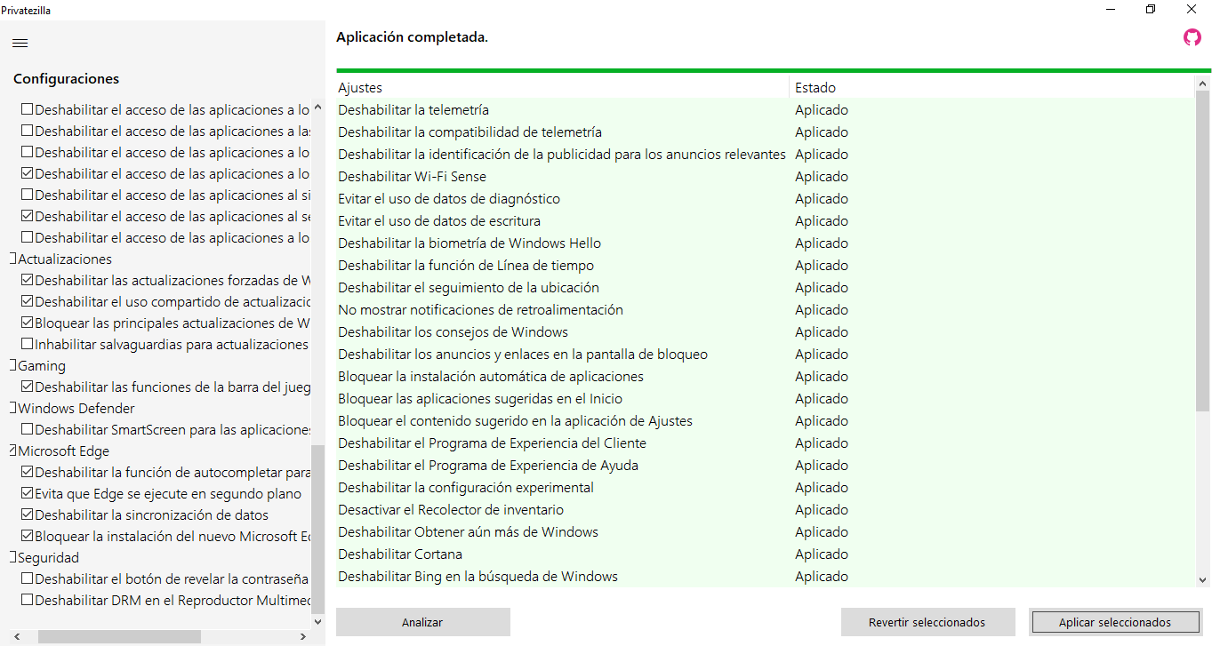Uncheck Evita que Edge se ejecute en segundo plano
This screenshot has width=1212, height=646.
click(x=28, y=494)
